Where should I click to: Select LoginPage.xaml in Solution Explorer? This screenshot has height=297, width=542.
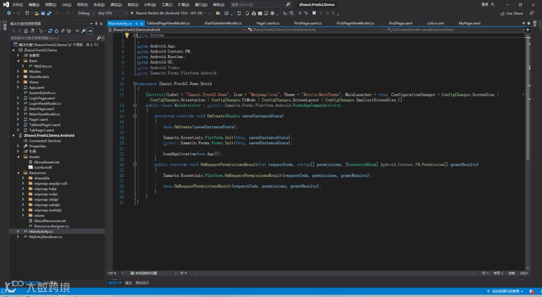[41, 98]
